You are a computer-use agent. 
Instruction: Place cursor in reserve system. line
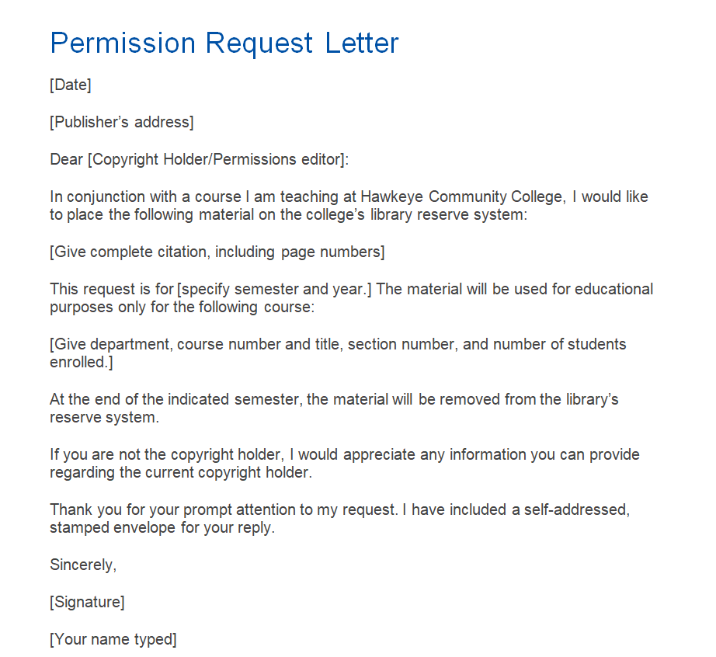pos(104,417)
